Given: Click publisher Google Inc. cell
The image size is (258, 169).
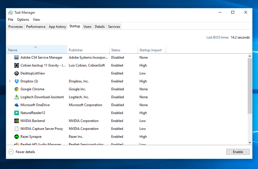Looking at the screenshot, I should (x=77, y=89).
